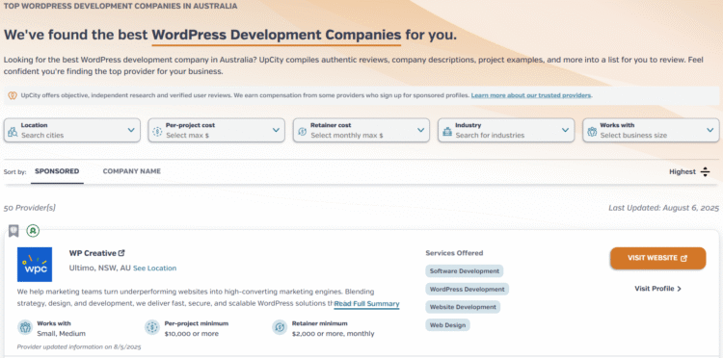Expand the Works with dropdown chevron
This screenshot has height=358, width=723.
point(710,130)
